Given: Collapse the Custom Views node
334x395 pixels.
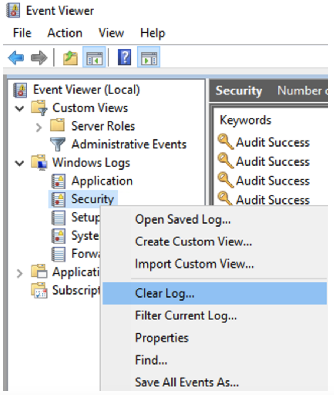Looking at the screenshot, I should click(20, 109).
